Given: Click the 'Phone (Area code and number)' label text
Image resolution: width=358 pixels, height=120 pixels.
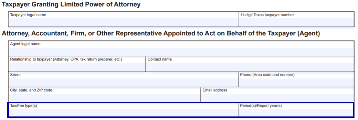Looking at the screenshot, I should pos(267,75).
